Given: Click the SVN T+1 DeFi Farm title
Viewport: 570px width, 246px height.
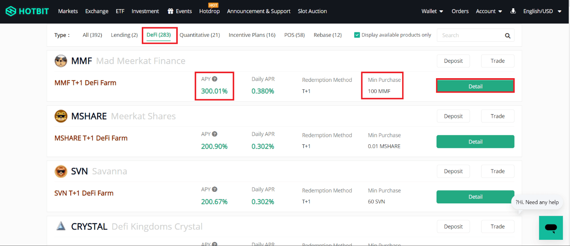Looking at the screenshot, I should click(x=84, y=193).
